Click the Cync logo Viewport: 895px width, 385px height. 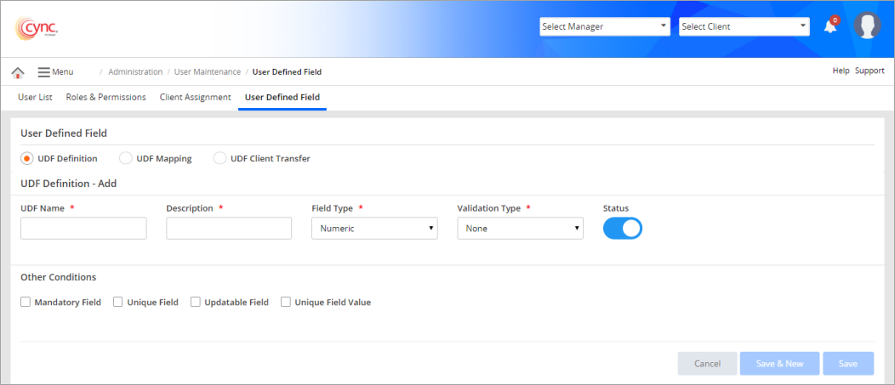click(x=36, y=28)
